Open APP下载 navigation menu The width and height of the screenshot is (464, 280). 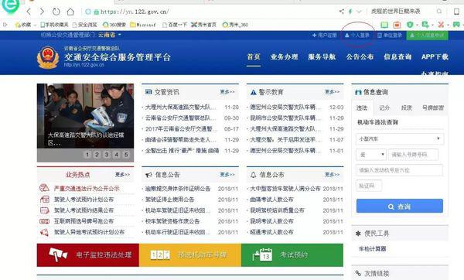pos(435,56)
